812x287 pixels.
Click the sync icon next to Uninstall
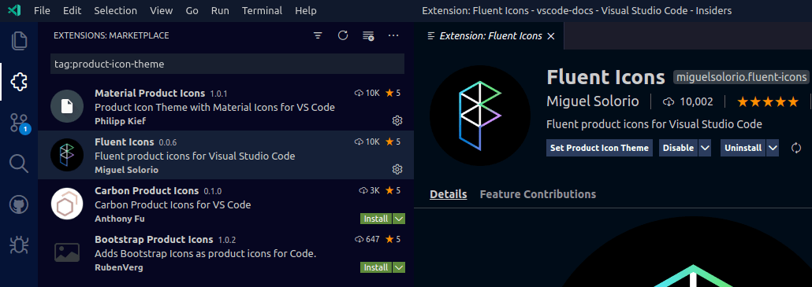click(x=796, y=148)
